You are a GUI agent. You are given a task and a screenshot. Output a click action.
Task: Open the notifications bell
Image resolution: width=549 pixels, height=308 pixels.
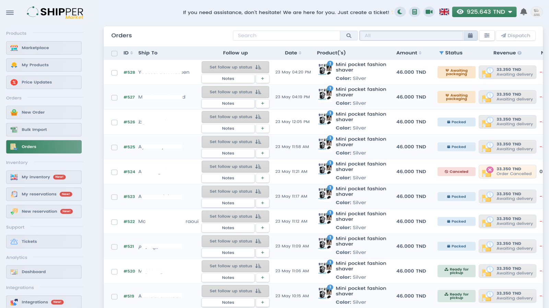(x=524, y=12)
